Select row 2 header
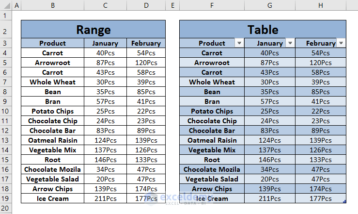358x214 pixels. click(6, 29)
